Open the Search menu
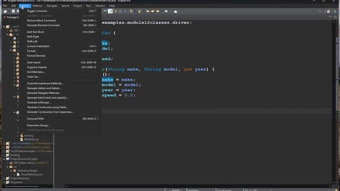 [x=65, y=6]
